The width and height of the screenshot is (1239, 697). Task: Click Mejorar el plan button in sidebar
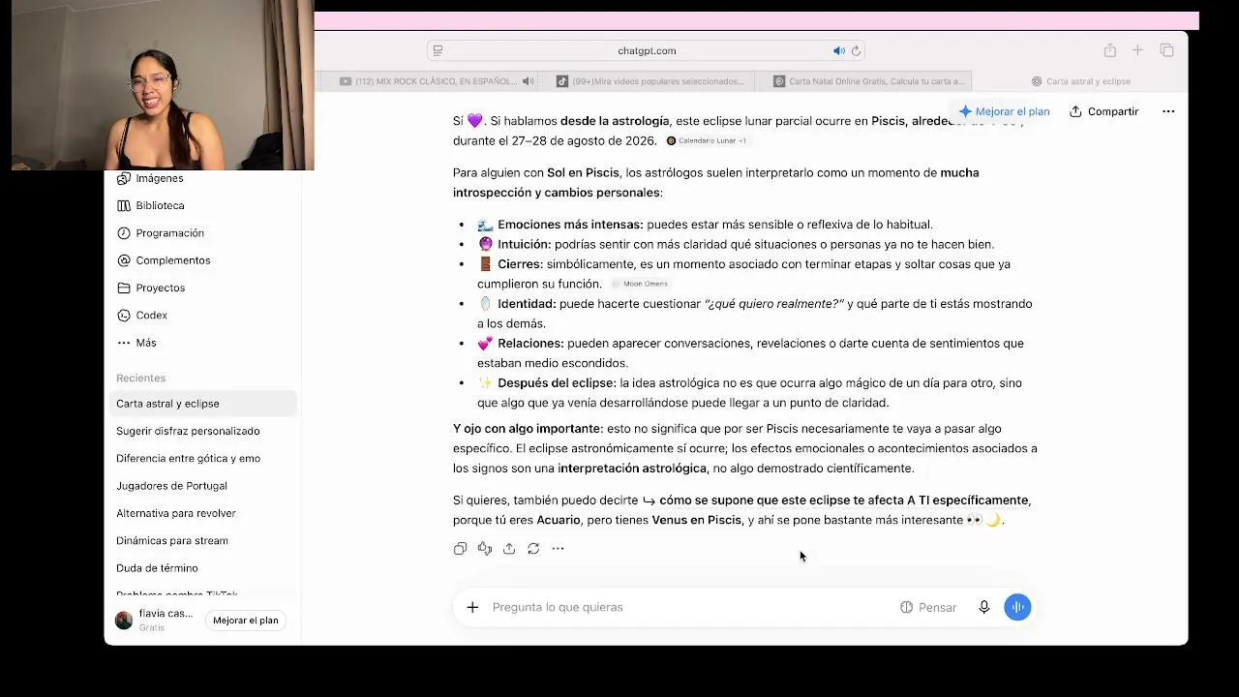pos(245,621)
